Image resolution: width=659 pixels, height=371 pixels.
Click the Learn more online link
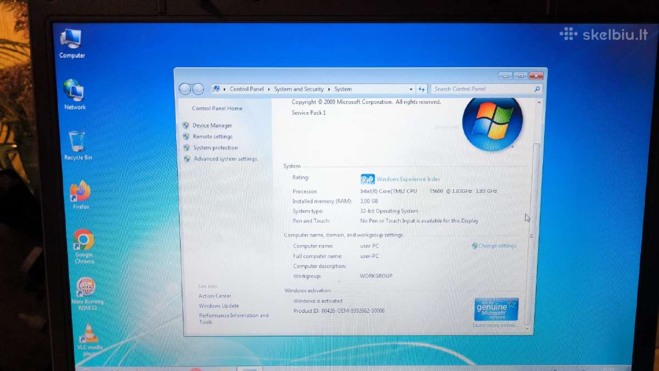495,325
